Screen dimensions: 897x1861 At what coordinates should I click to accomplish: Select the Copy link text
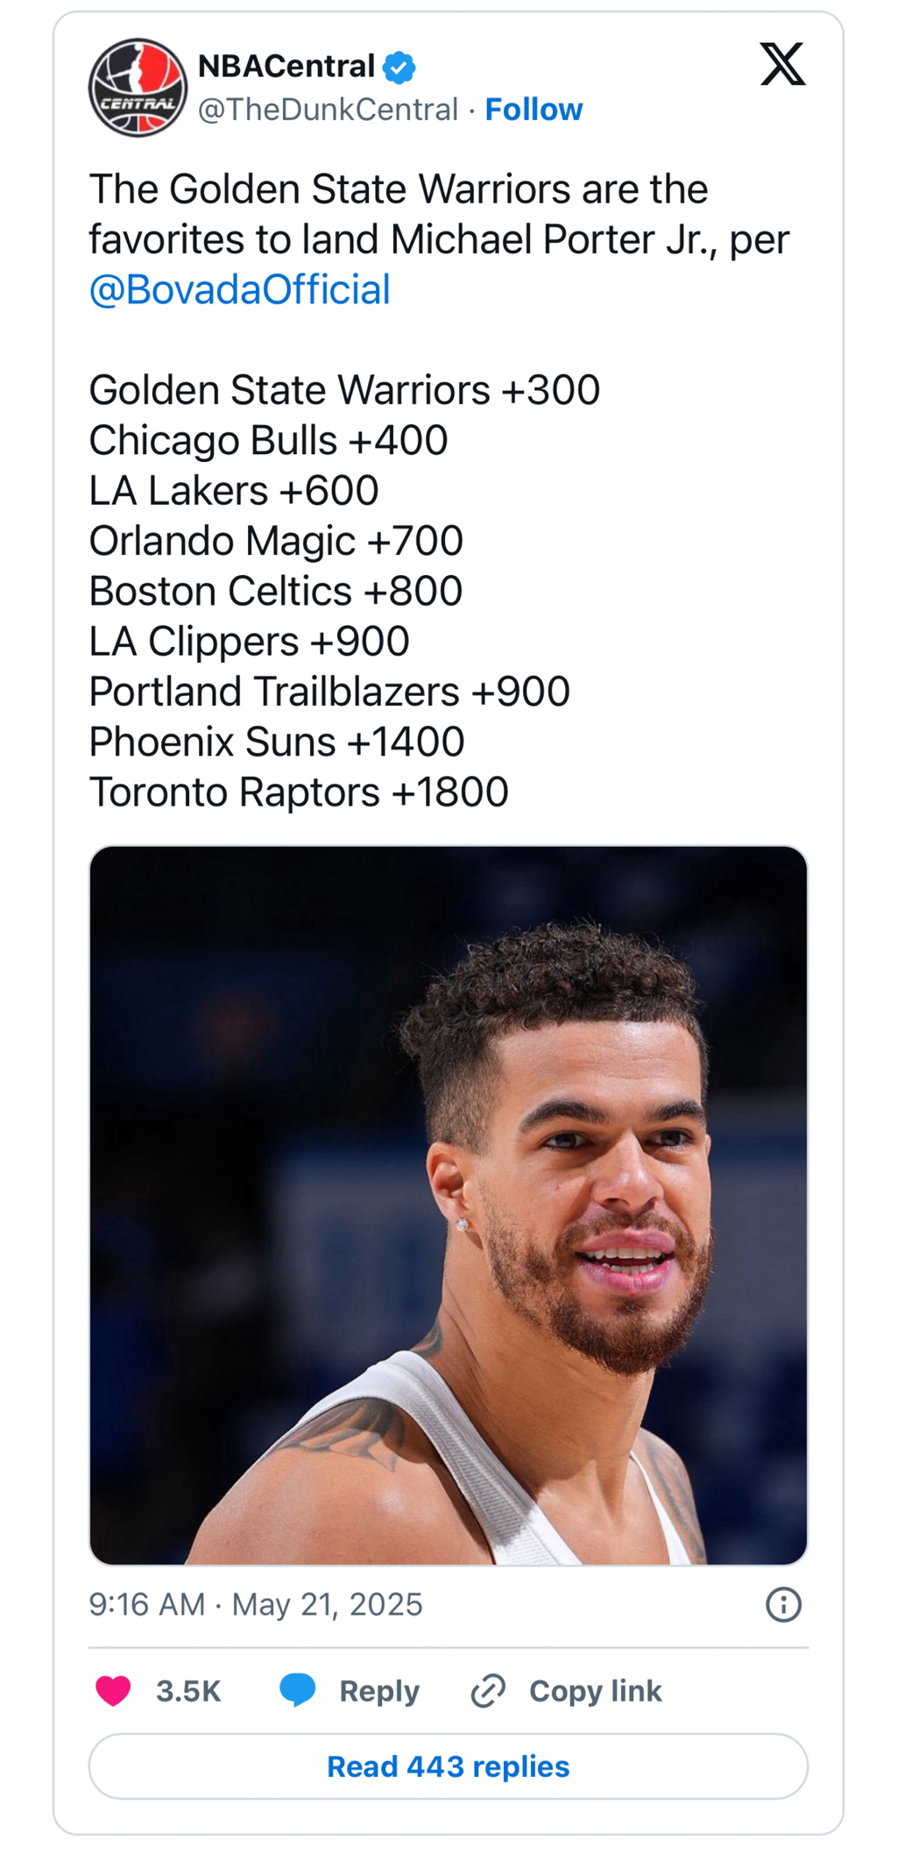596,1690
